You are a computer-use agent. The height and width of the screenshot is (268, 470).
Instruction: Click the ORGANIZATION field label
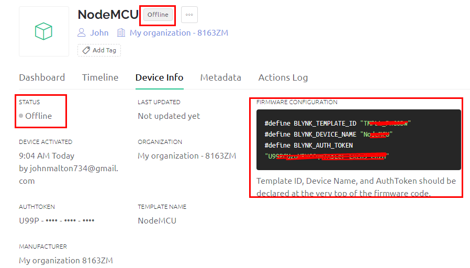pyautogui.click(x=160, y=142)
